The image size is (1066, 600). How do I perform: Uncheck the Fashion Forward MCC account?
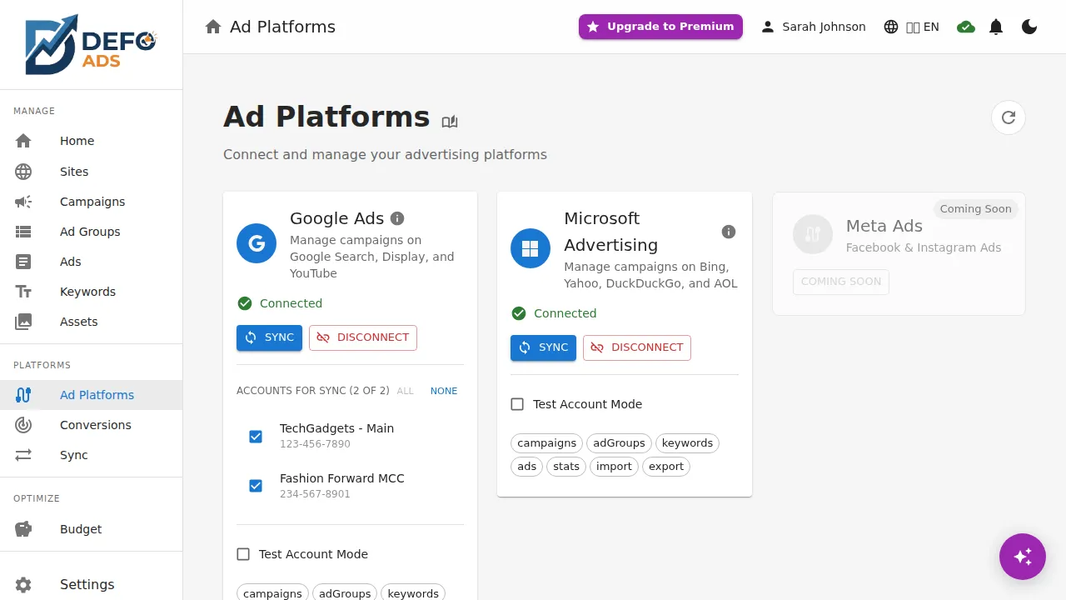[x=256, y=486]
